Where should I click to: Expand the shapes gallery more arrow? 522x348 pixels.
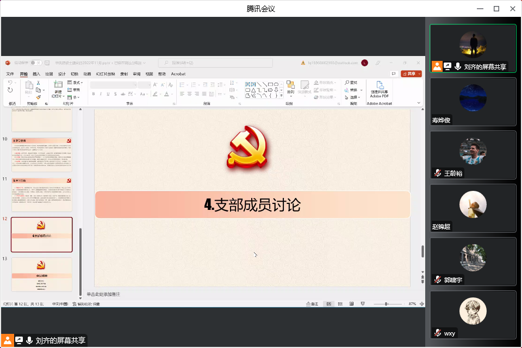281,96
